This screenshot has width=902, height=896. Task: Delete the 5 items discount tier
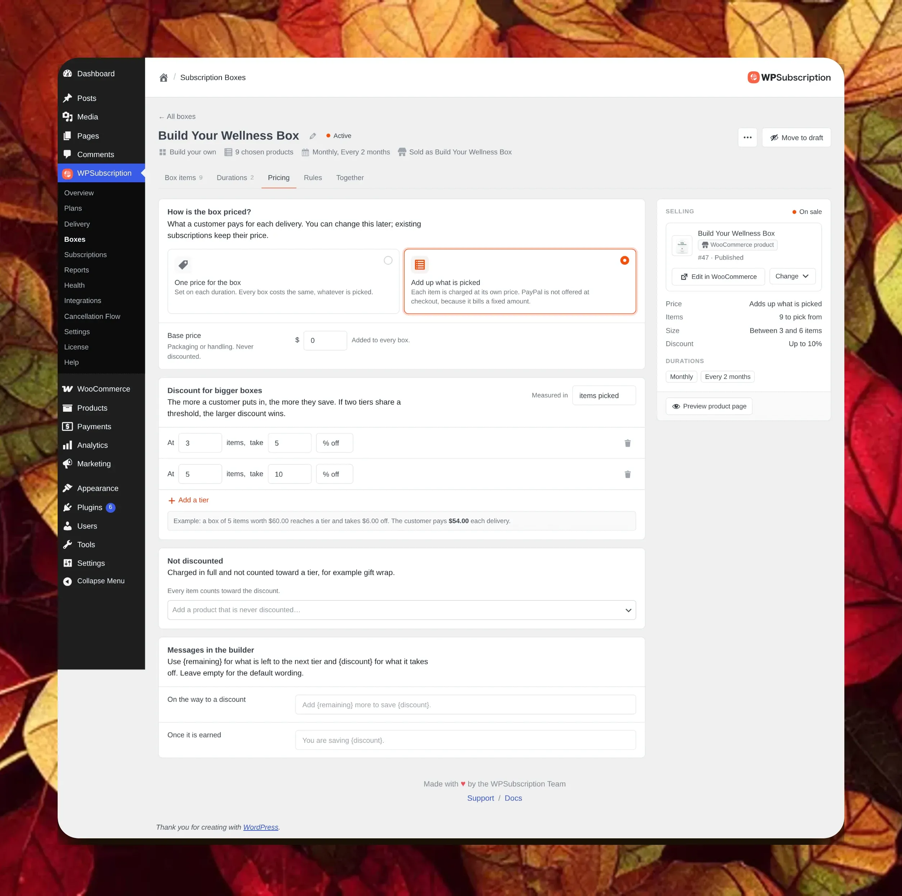pos(628,474)
